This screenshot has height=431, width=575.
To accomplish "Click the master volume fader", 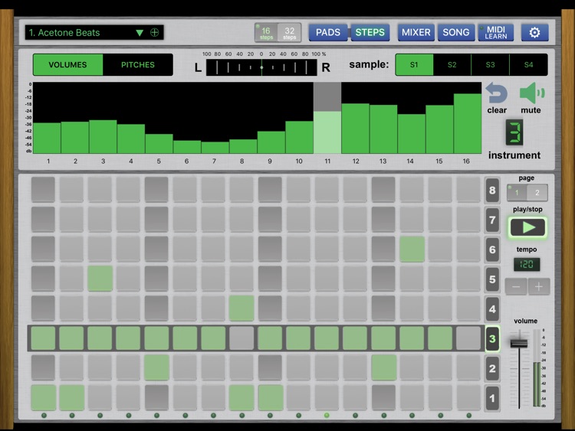I will [x=519, y=343].
